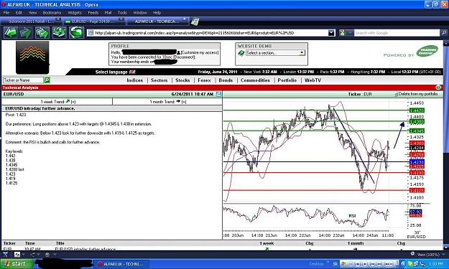Click the Stocks navigation link
The width and height of the screenshot is (449, 269).
(182, 80)
